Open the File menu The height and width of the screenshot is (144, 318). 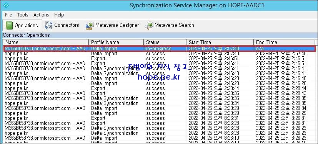(8, 15)
